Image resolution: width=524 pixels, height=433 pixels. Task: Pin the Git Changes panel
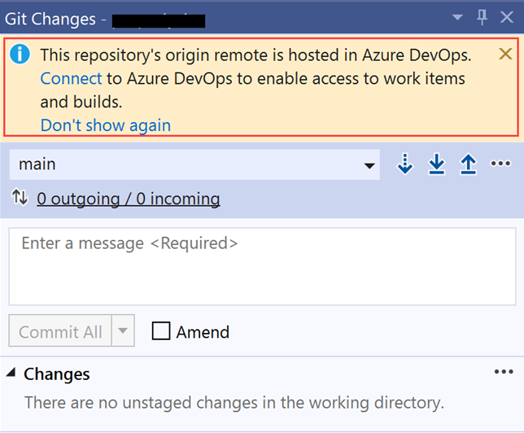[x=482, y=17]
